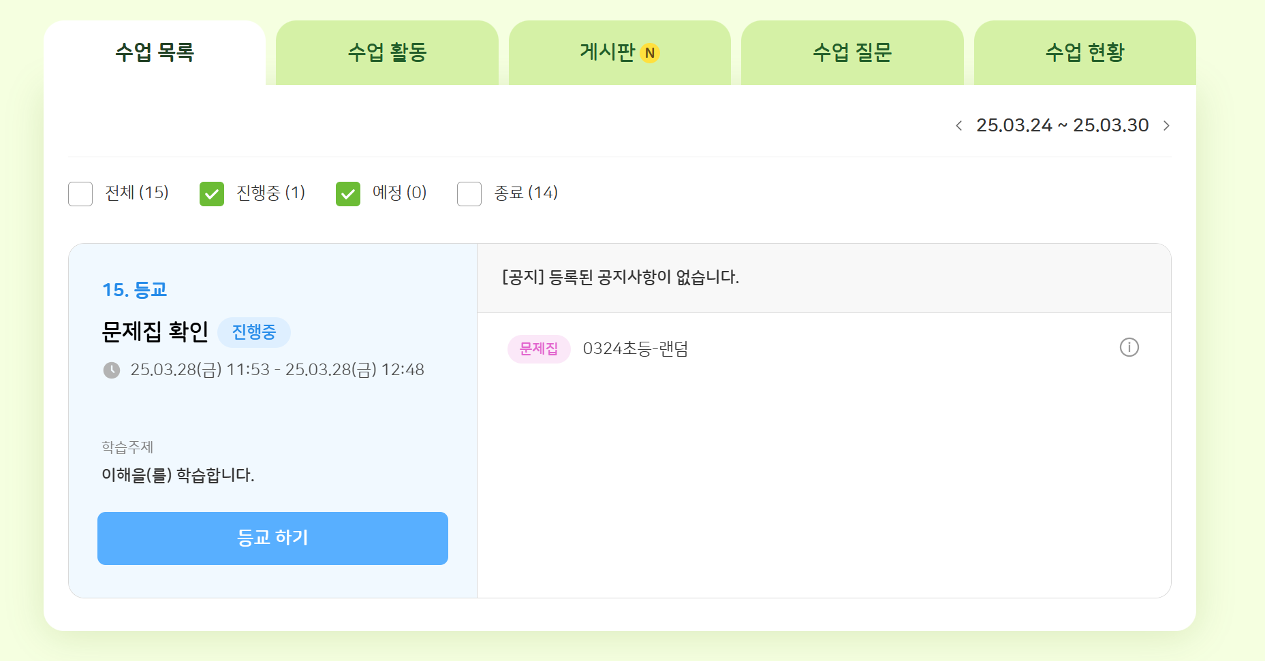
Task: Open the 0324초등-랜덤 workbook item
Action: 635,349
